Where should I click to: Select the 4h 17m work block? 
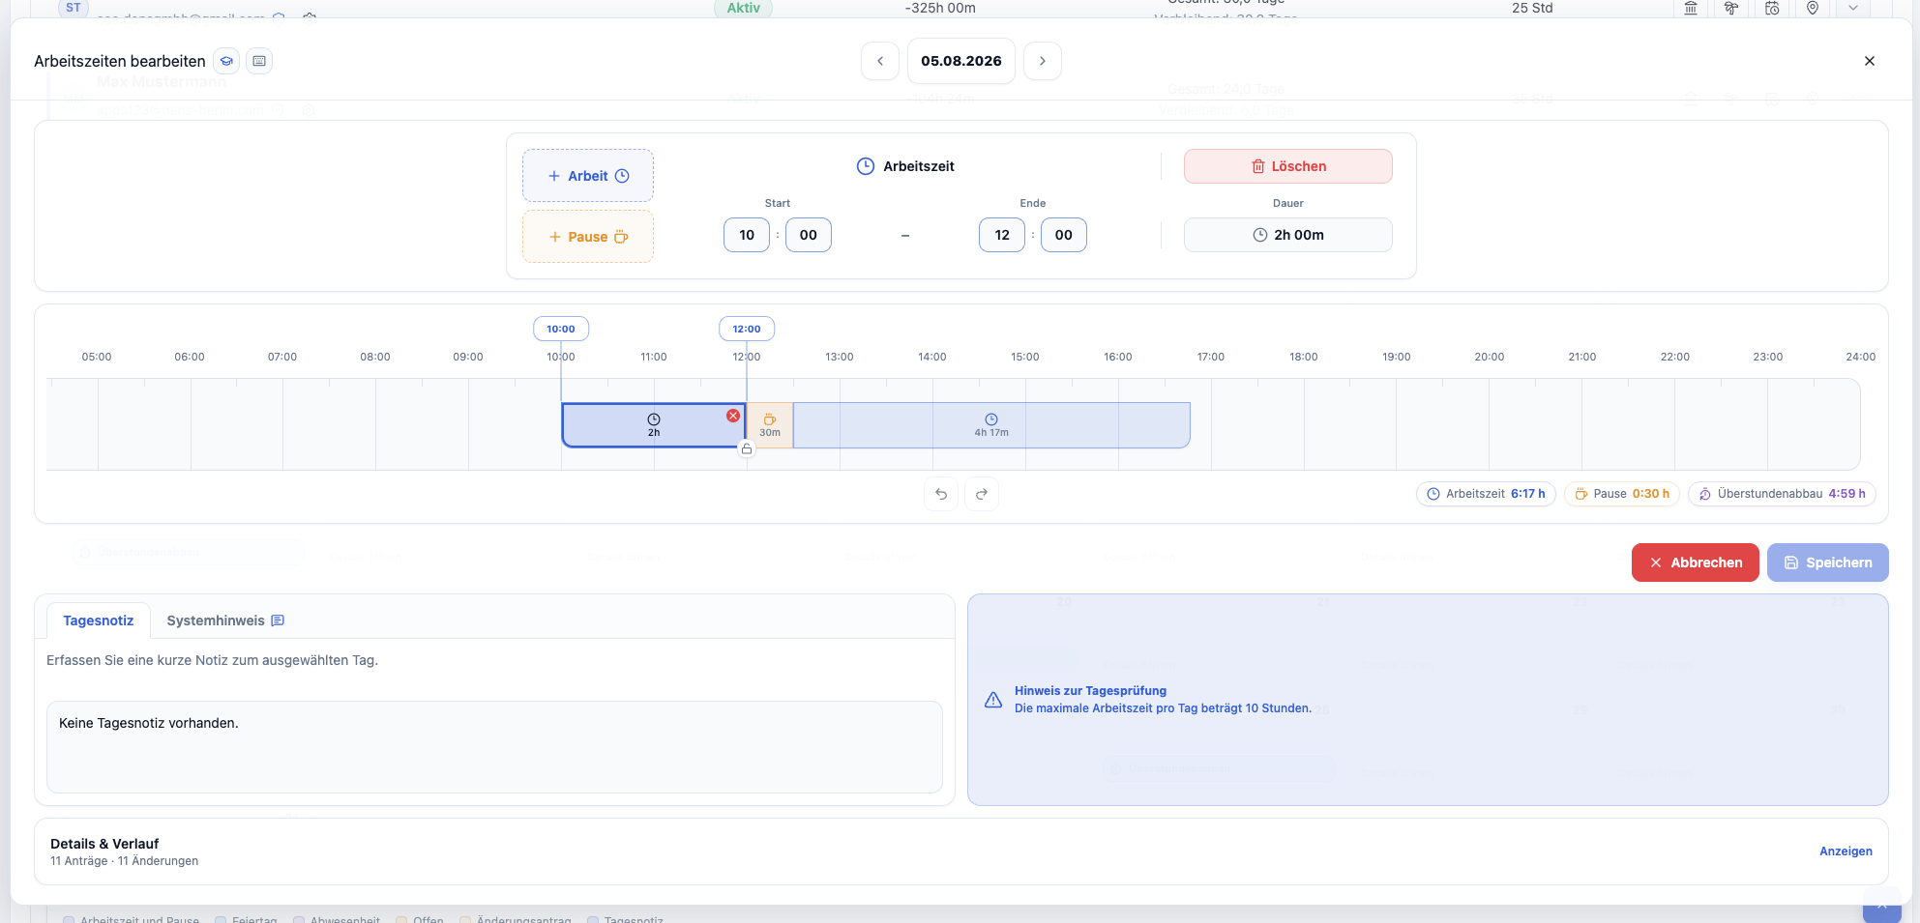point(991,425)
